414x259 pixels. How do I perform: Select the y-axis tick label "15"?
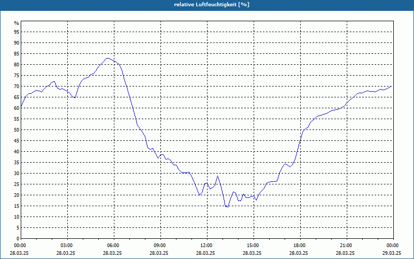click(x=17, y=206)
